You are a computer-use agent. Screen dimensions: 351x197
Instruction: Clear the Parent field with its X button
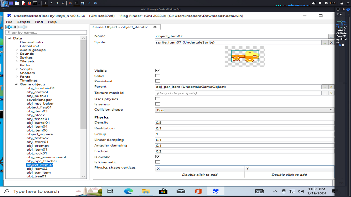coord(331,87)
